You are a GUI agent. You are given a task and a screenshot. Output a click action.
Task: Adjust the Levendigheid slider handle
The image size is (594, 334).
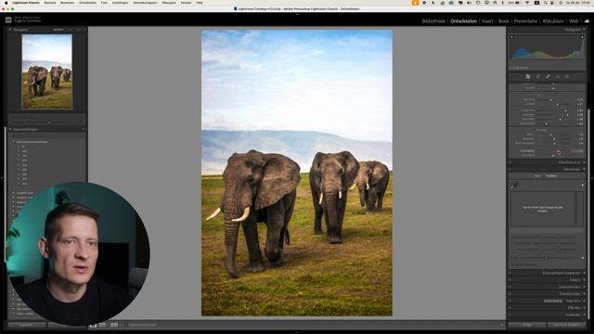coord(559,151)
